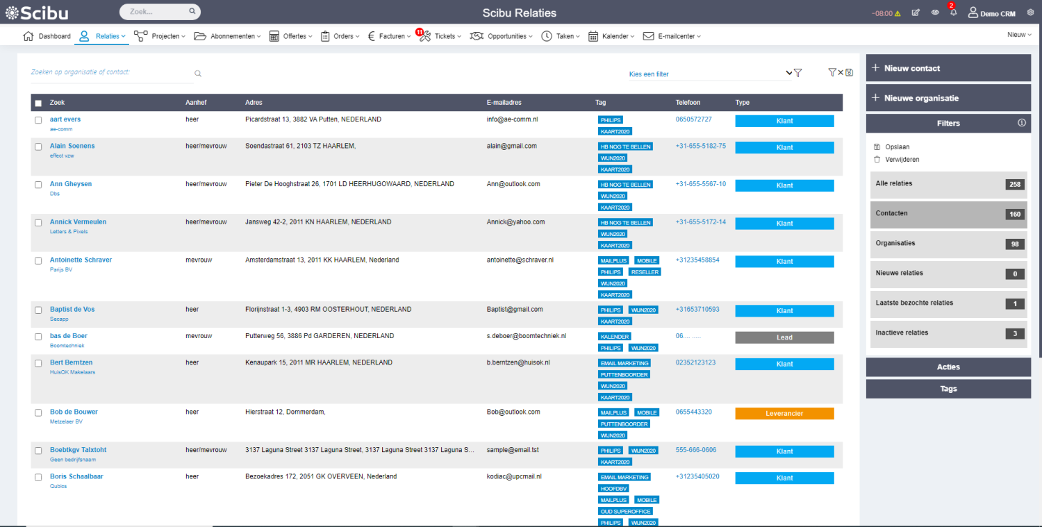Click the Verwijderen trash icon

click(877, 160)
